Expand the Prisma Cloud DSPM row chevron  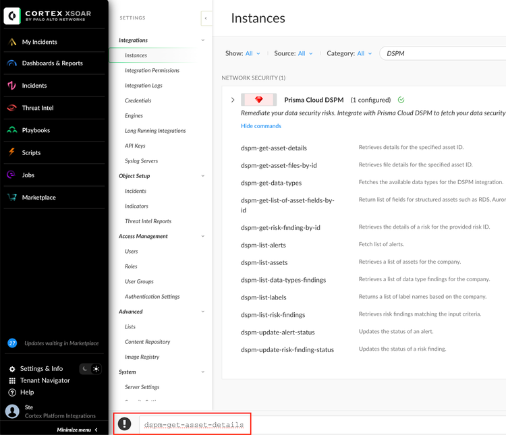pos(233,100)
